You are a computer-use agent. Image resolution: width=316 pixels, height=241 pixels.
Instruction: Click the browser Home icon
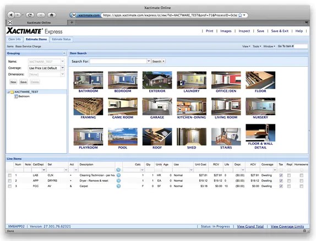52,15
